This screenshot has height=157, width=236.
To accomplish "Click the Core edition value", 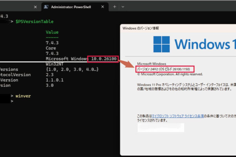I will 51,48.
